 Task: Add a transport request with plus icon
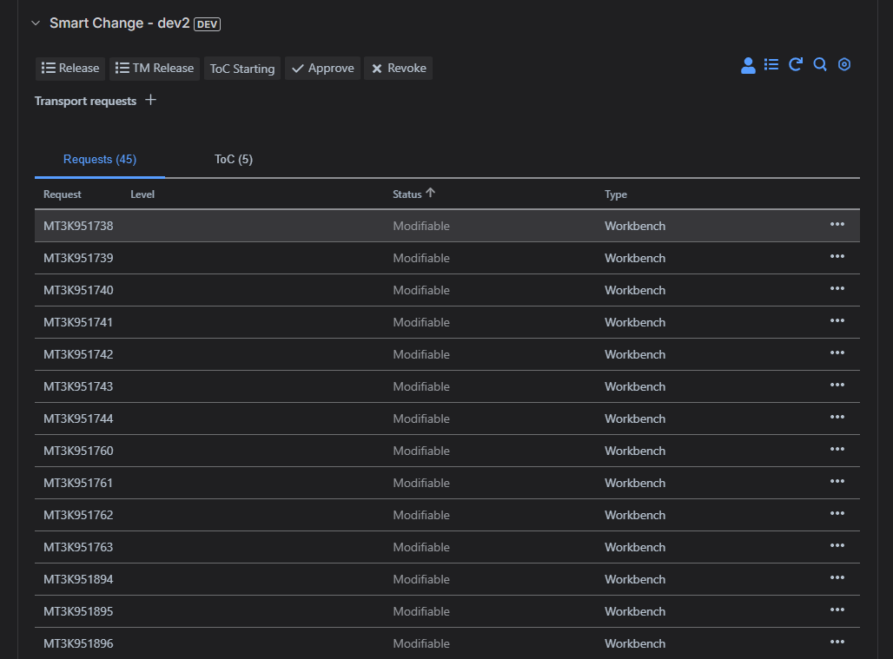coord(150,101)
